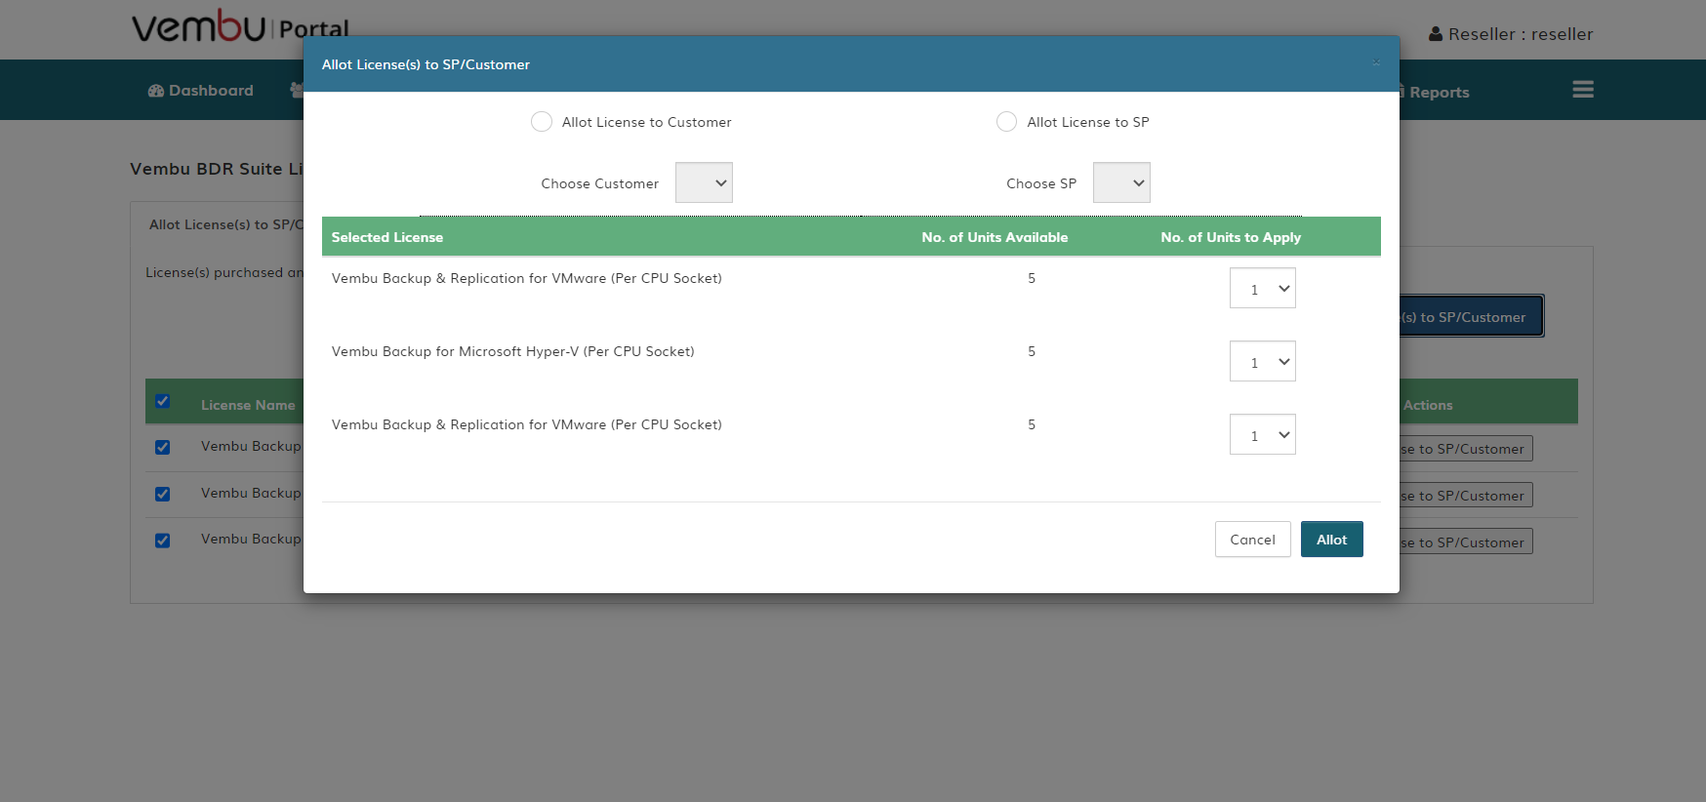1706x802 pixels.
Task: Close the Allot License dialog with X
Action: pos(1375,62)
